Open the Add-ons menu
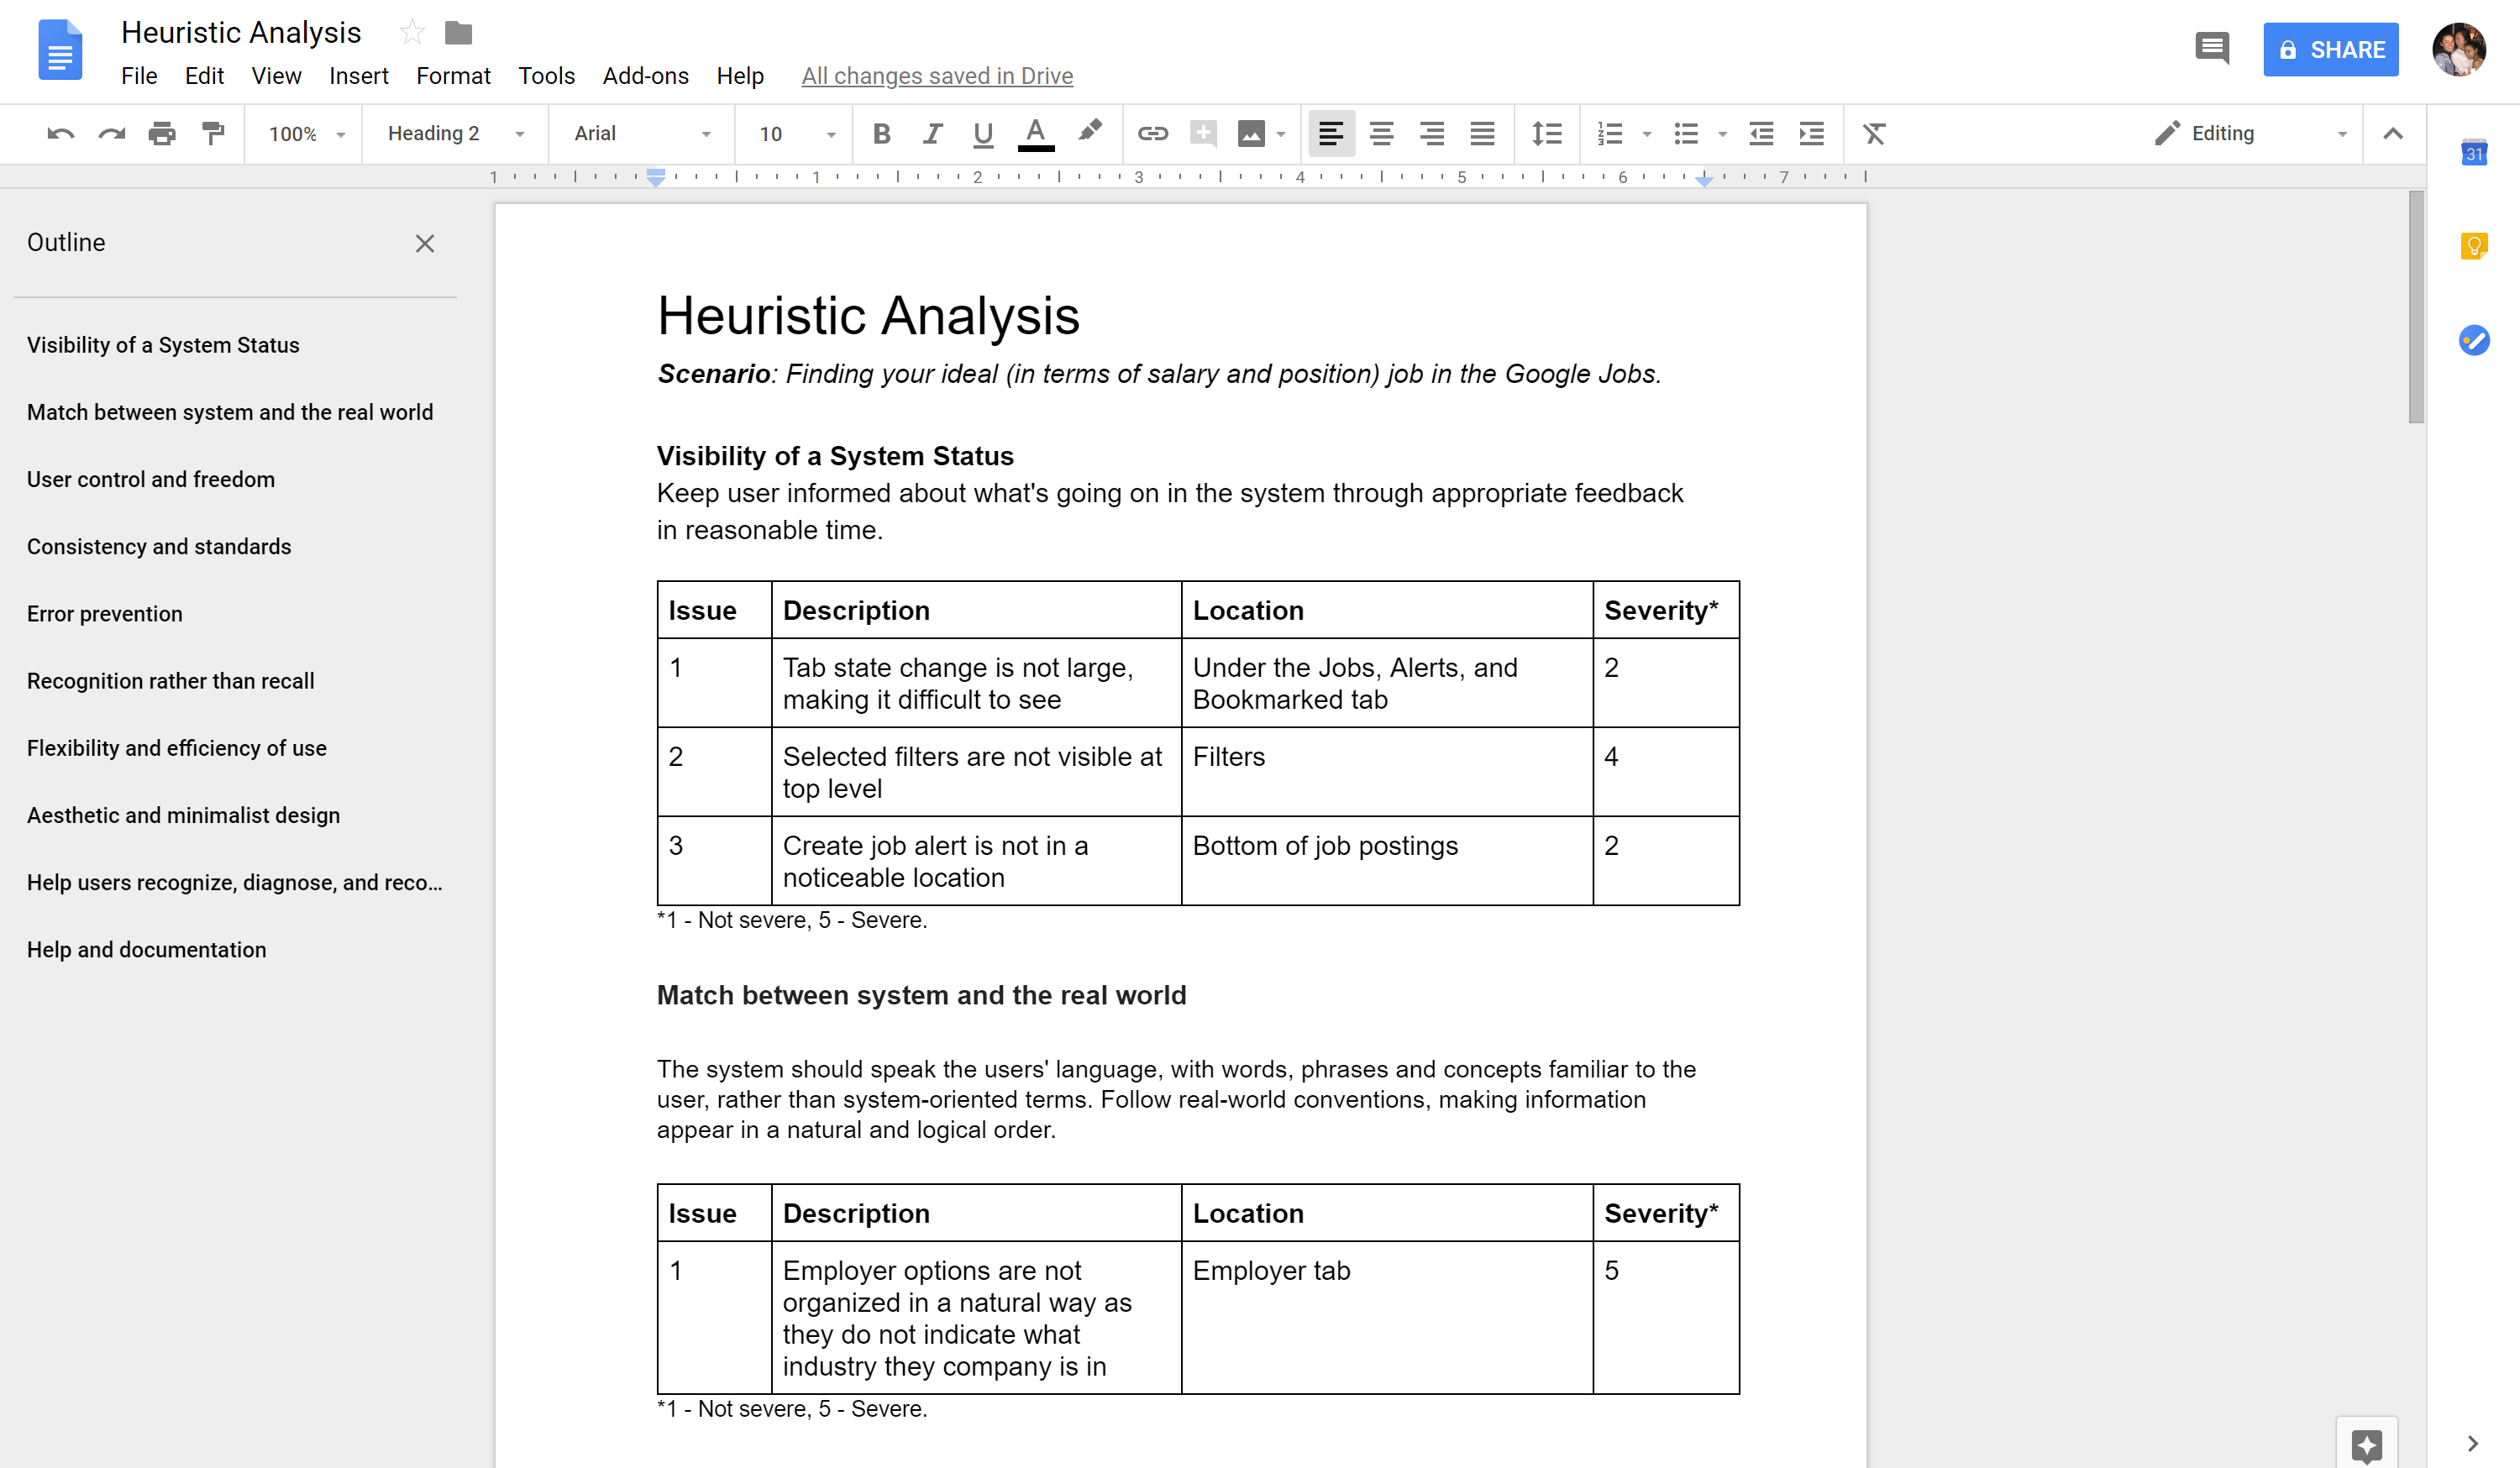 [x=645, y=76]
